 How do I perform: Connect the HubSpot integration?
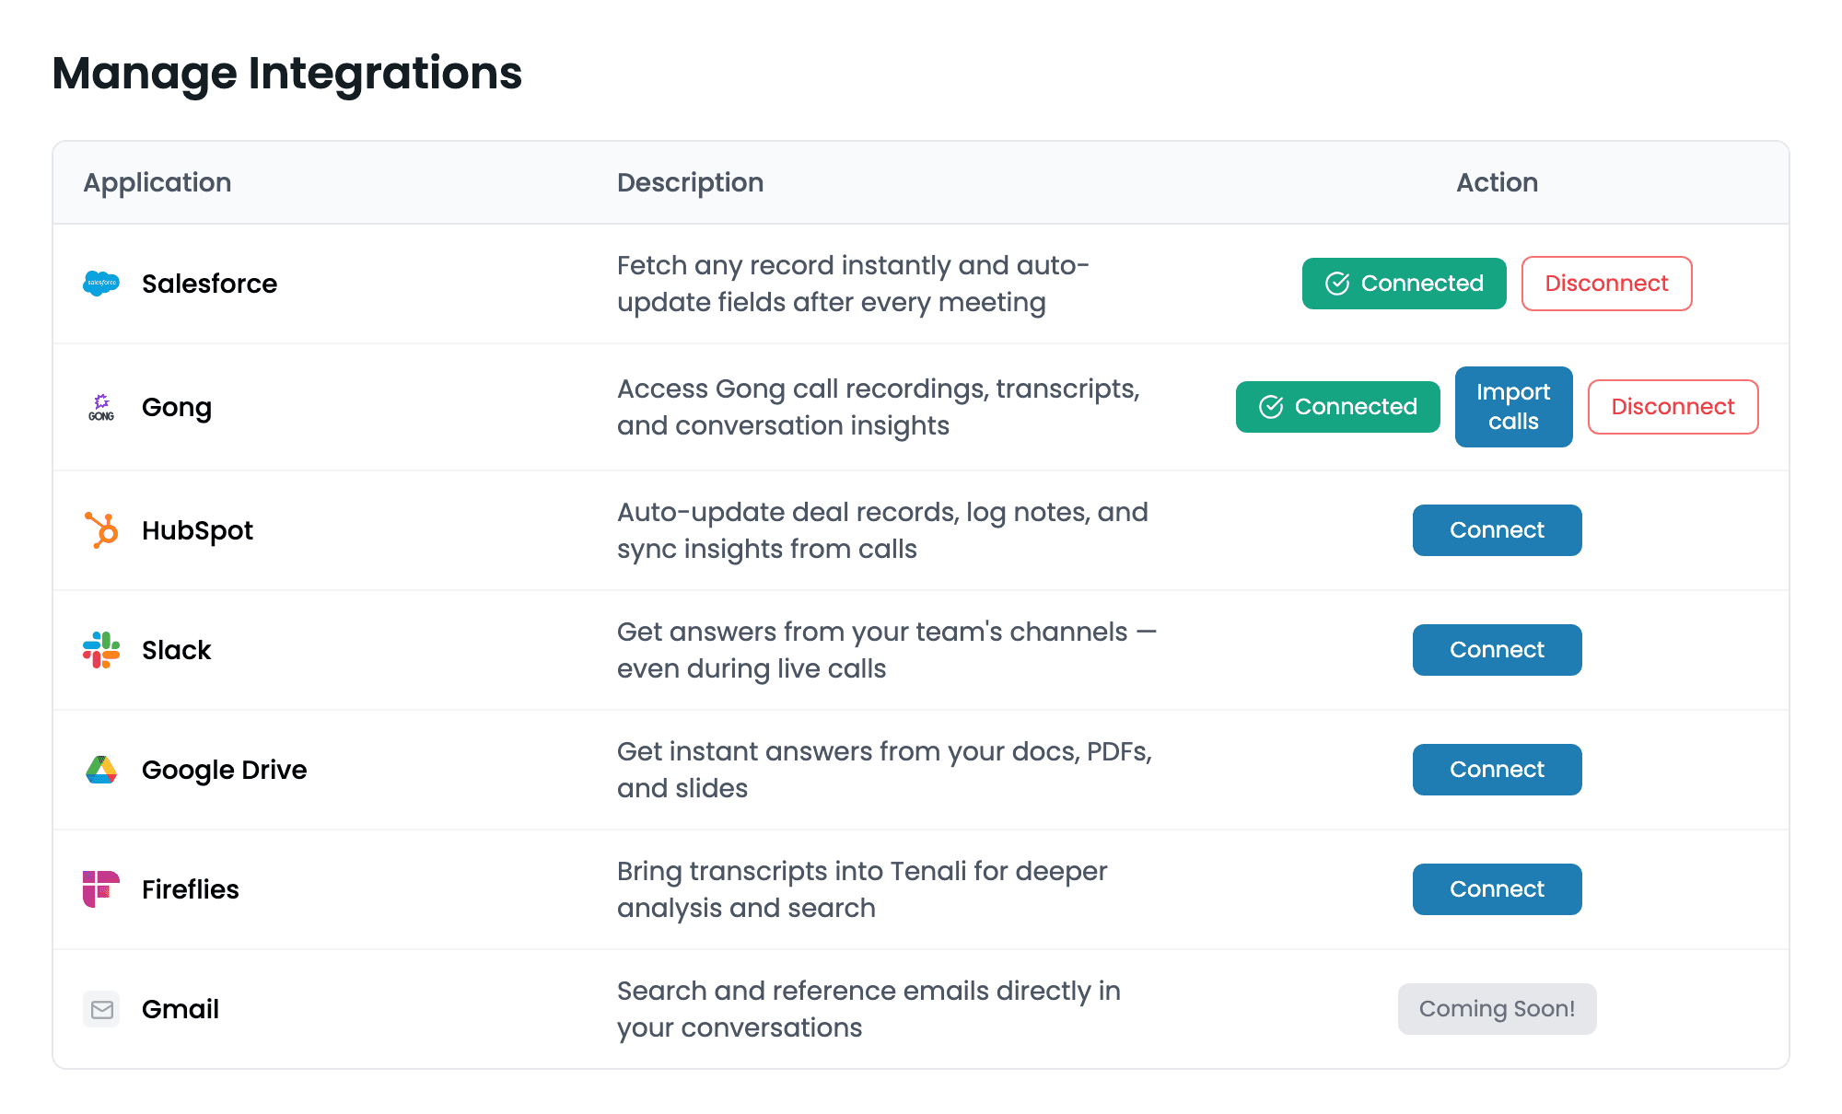pyautogui.click(x=1498, y=530)
